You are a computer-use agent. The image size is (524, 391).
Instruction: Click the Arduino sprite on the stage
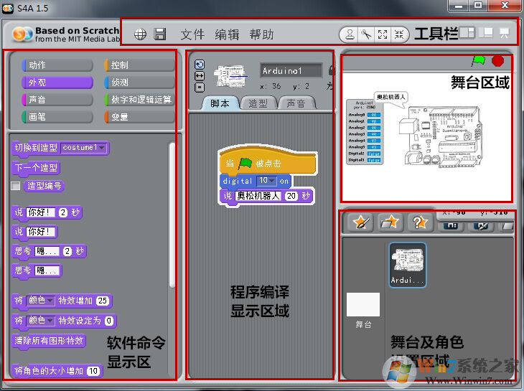(441, 137)
